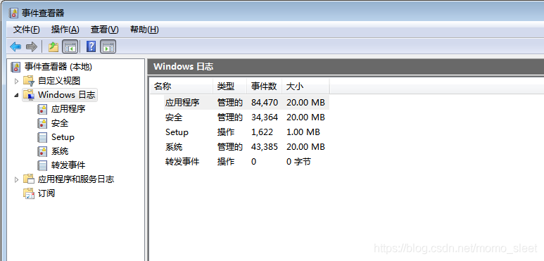Expand 应用程序和服务日志 node
The height and width of the screenshot is (261, 544).
pos(16,179)
